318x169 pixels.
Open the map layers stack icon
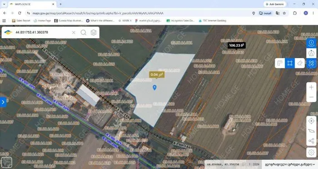pos(94,32)
